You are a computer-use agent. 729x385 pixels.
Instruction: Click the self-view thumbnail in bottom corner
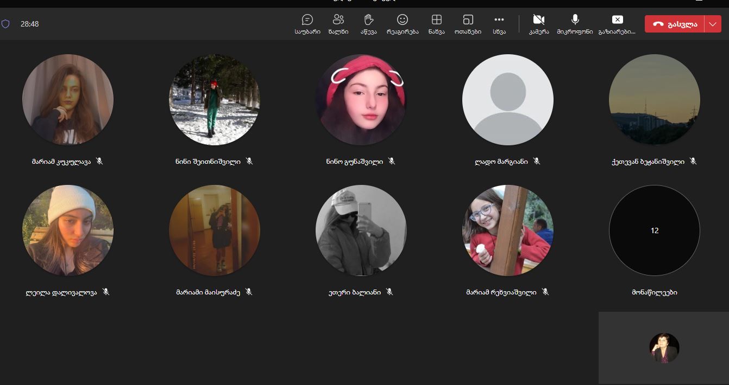[664, 348]
